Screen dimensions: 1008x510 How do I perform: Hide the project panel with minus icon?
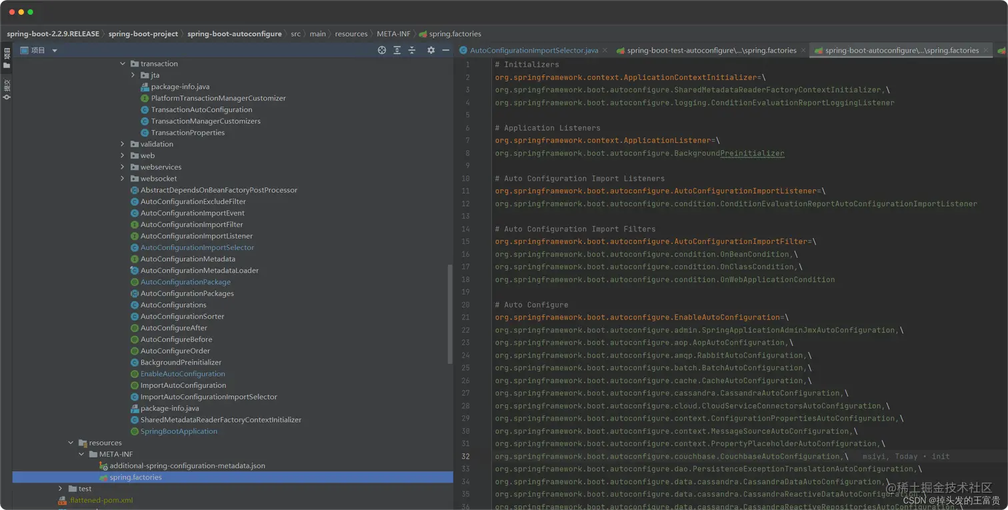click(x=446, y=50)
